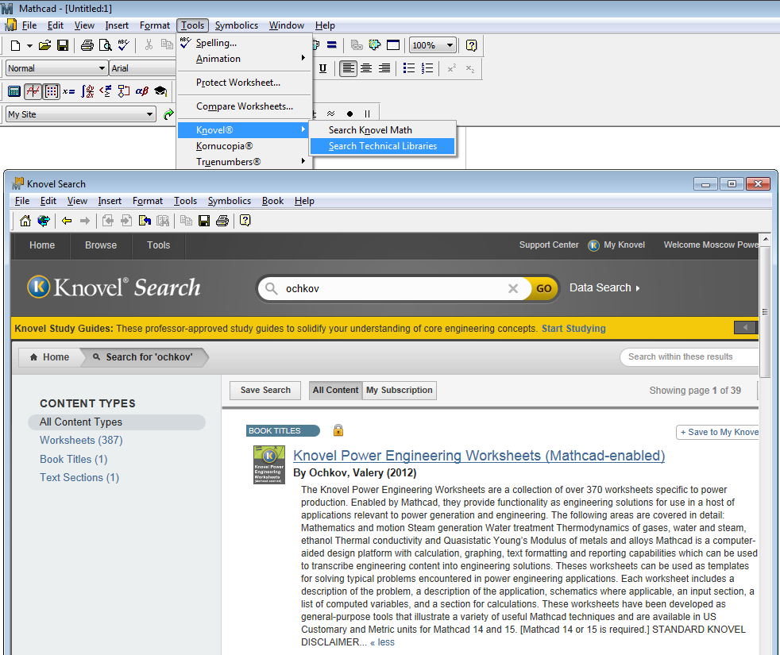
Task: Open Knovel Power Engineering Worksheets title link
Action: coord(479,456)
